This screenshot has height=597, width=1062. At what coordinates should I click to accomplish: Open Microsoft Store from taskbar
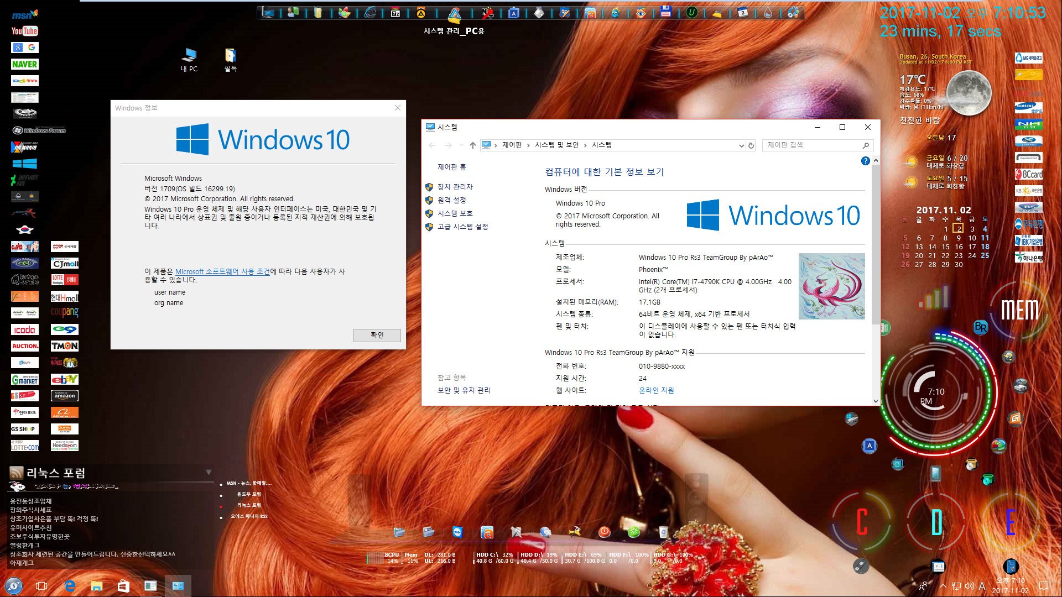(123, 586)
